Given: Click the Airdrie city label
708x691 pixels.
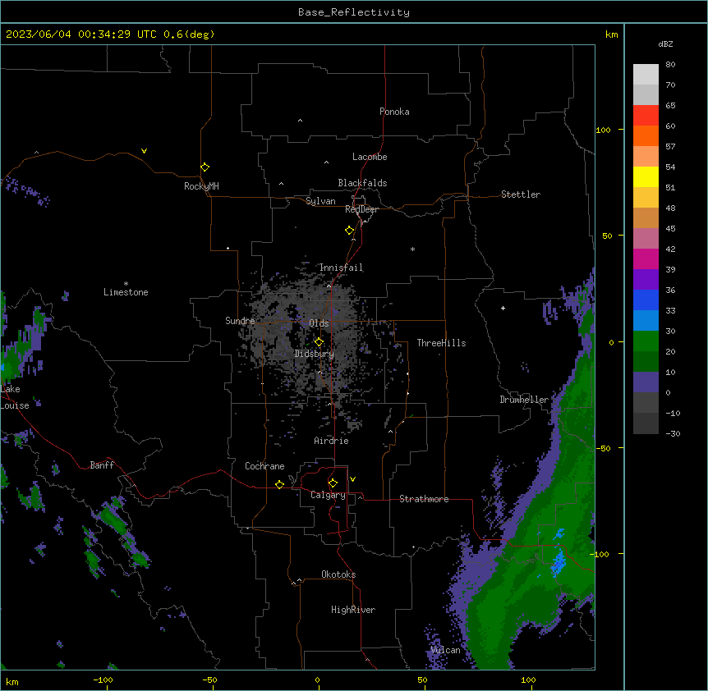Looking at the screenshot, I should 331,441.
